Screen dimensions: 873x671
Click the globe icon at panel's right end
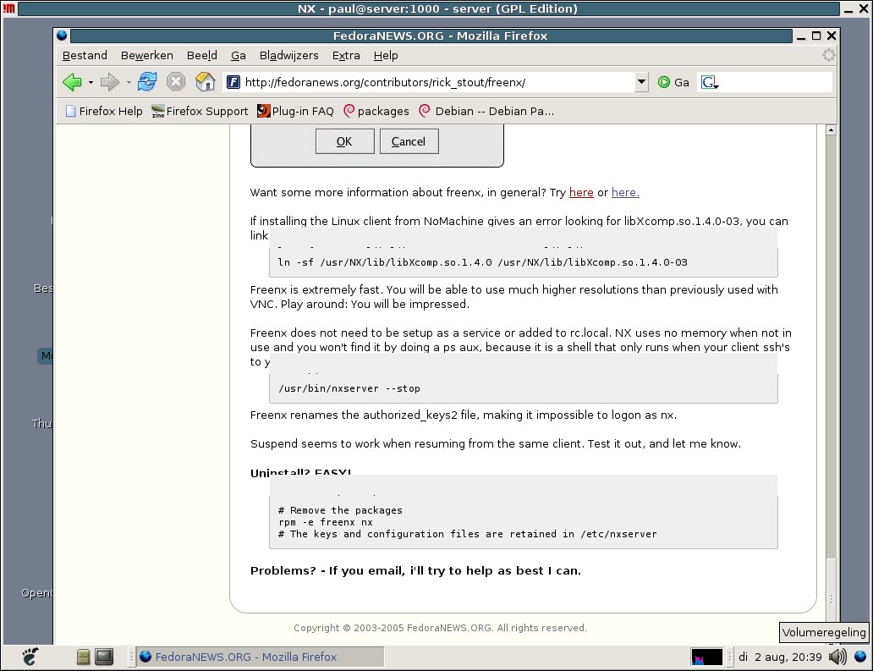860,657
